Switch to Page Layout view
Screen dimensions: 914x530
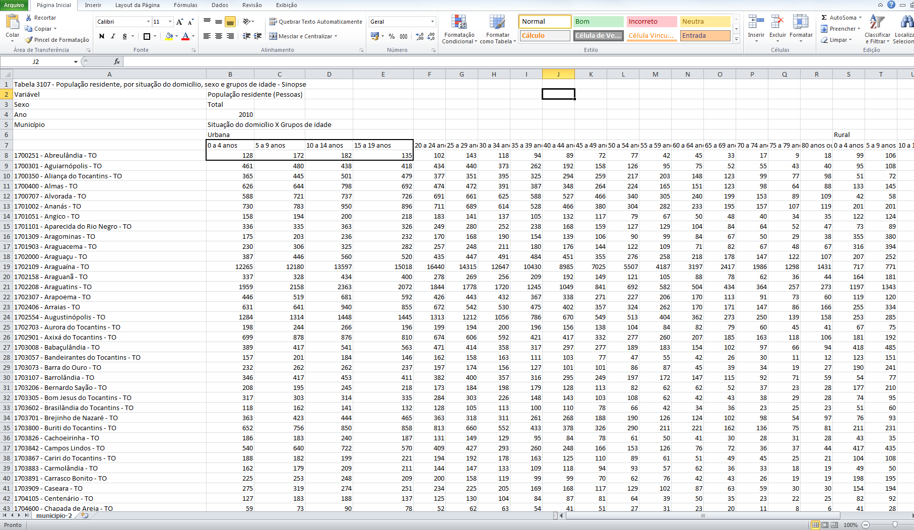coord(825,525)
